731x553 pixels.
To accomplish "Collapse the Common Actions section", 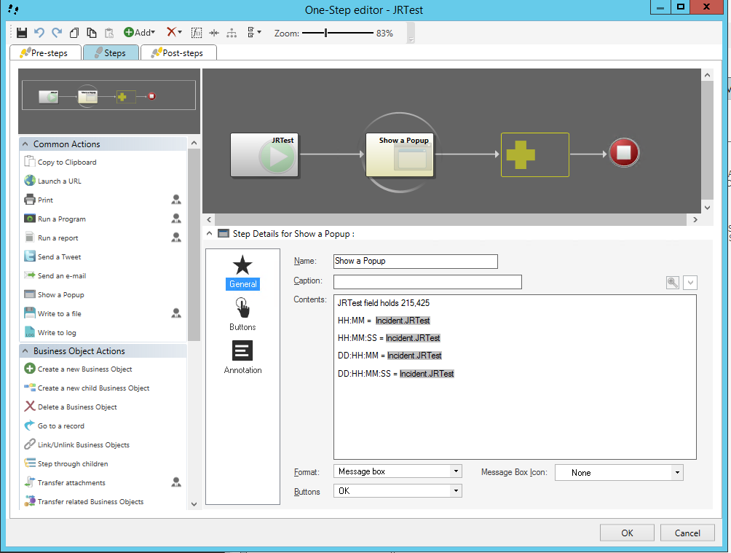I will point(25,144).
